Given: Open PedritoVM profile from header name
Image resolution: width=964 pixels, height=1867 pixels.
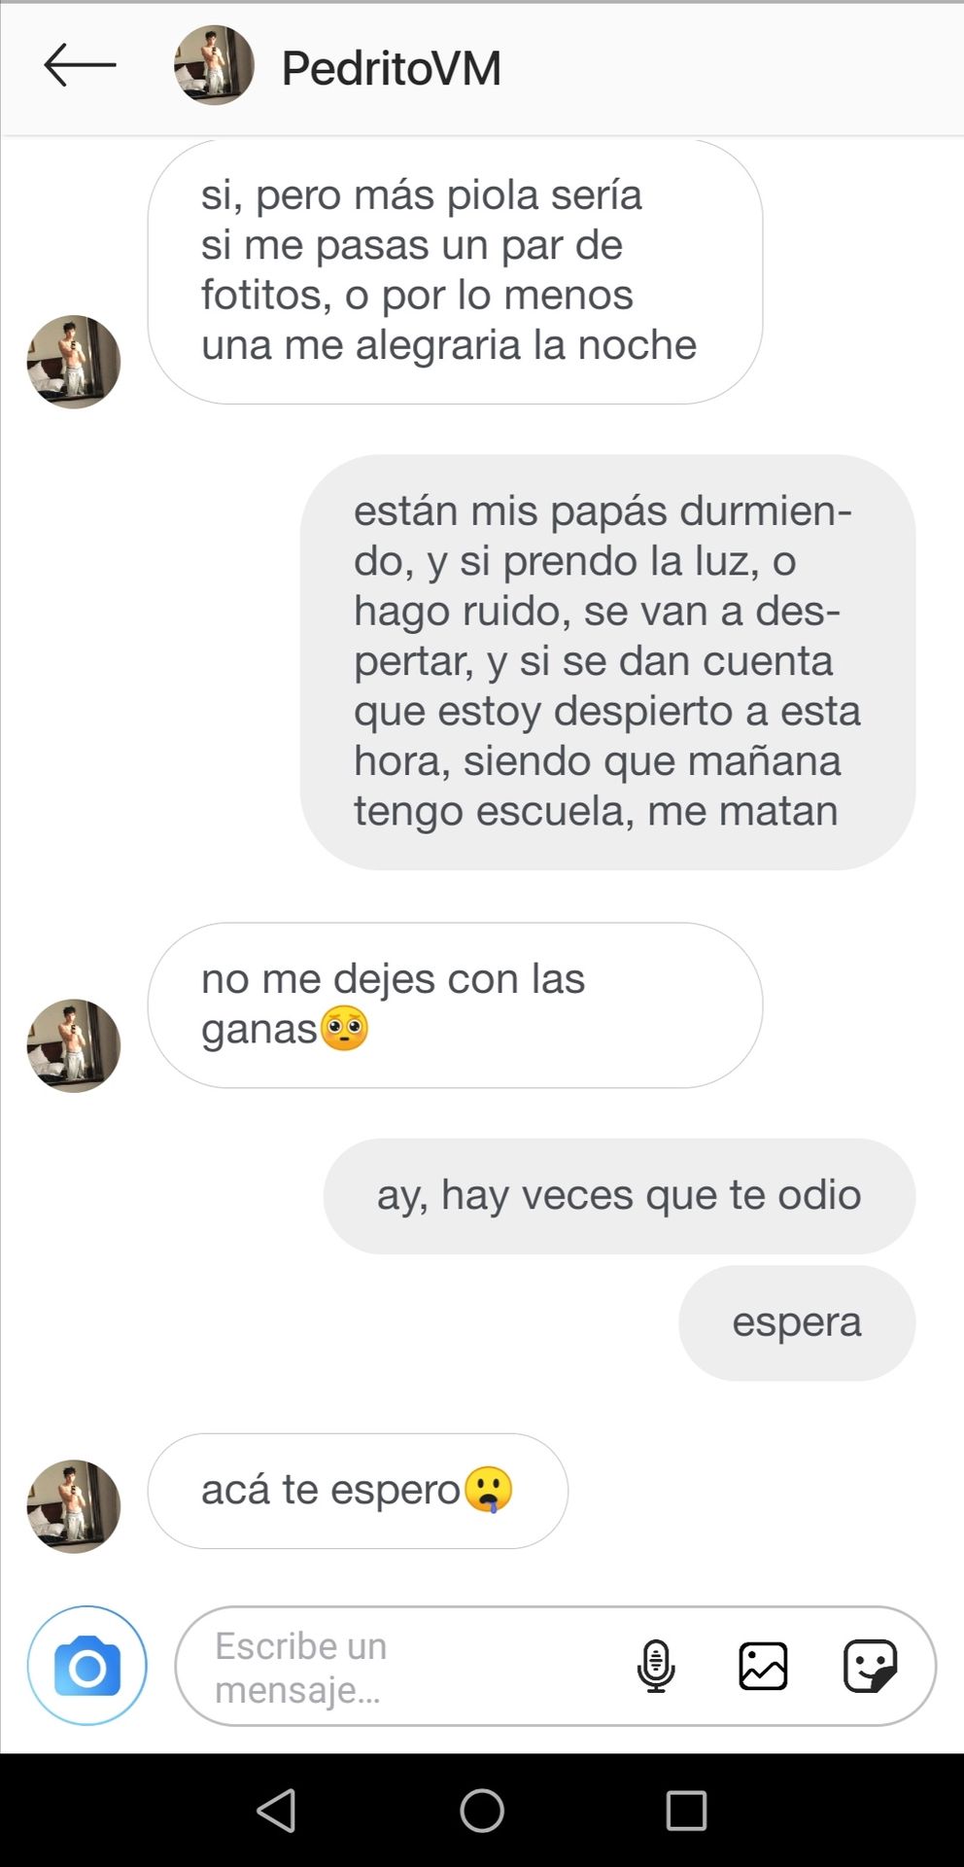Looking at the screenshot, I should tap(392, 68).
